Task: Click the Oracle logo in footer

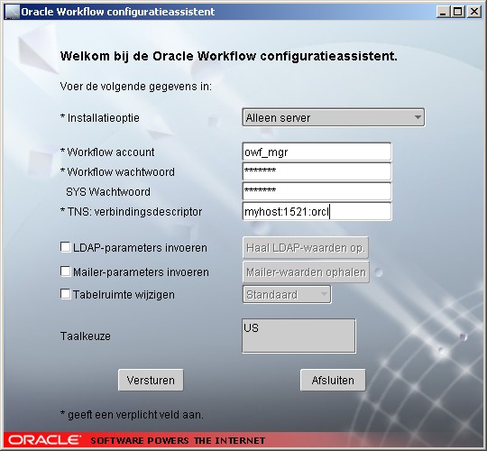Action: tap(44, 440)
